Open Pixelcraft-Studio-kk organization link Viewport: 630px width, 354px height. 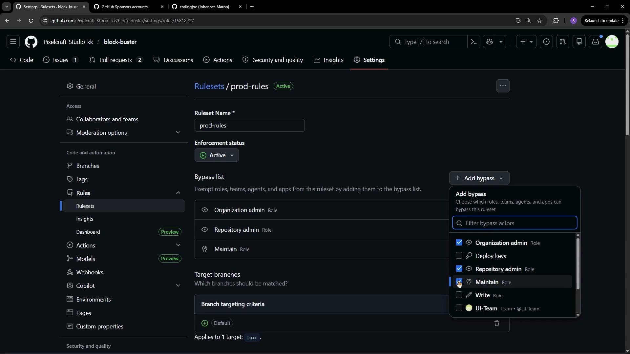click(x=68, y=42)
